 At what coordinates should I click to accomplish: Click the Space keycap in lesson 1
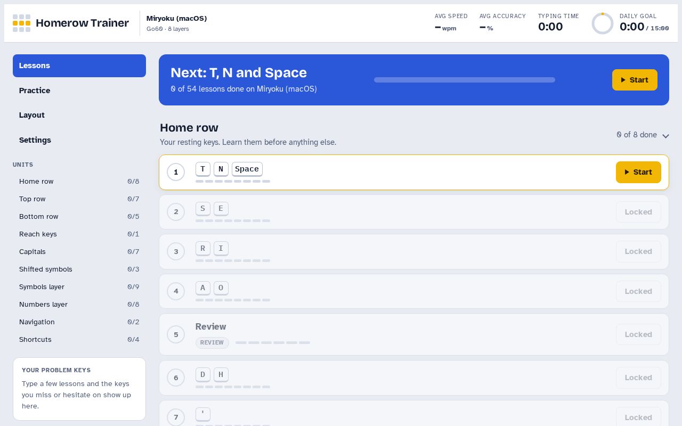pos(247,169)
